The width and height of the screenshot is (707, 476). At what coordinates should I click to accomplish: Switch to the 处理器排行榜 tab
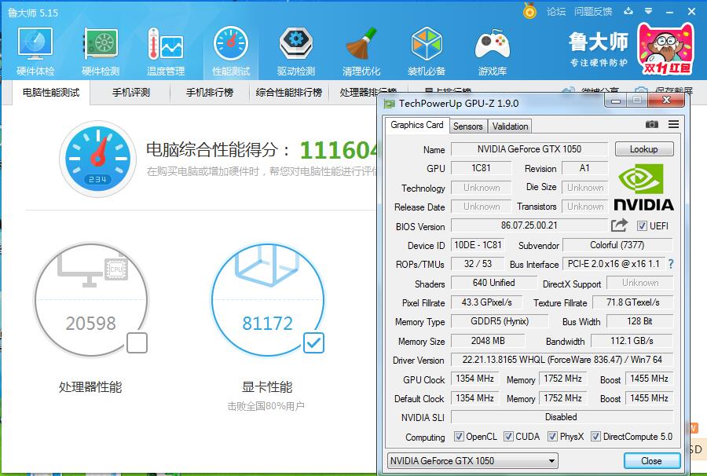click(x=368, y=93)
